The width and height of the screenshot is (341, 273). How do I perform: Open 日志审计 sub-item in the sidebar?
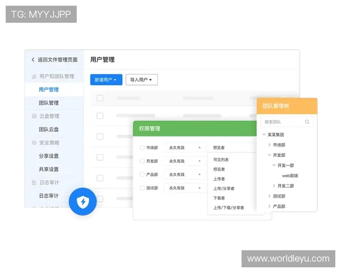pyautogui.click(x=49, y=196)
